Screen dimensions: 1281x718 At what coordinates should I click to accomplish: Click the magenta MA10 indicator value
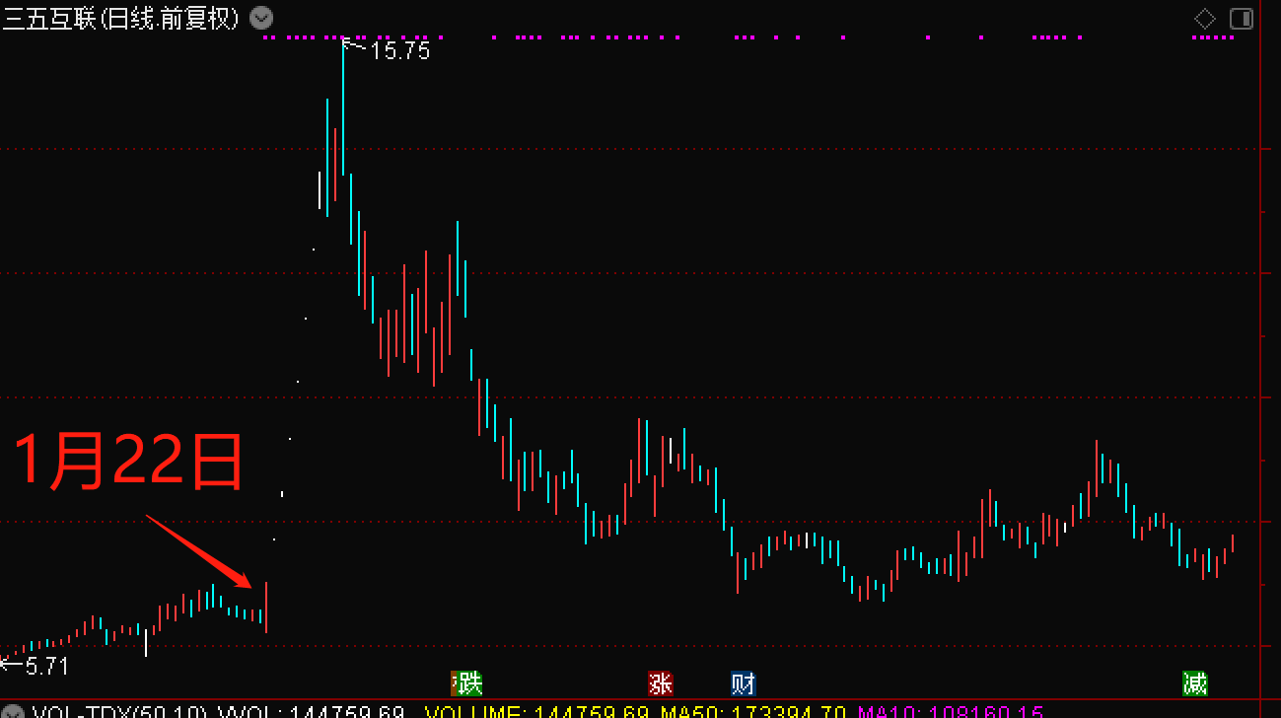(952, 712)
